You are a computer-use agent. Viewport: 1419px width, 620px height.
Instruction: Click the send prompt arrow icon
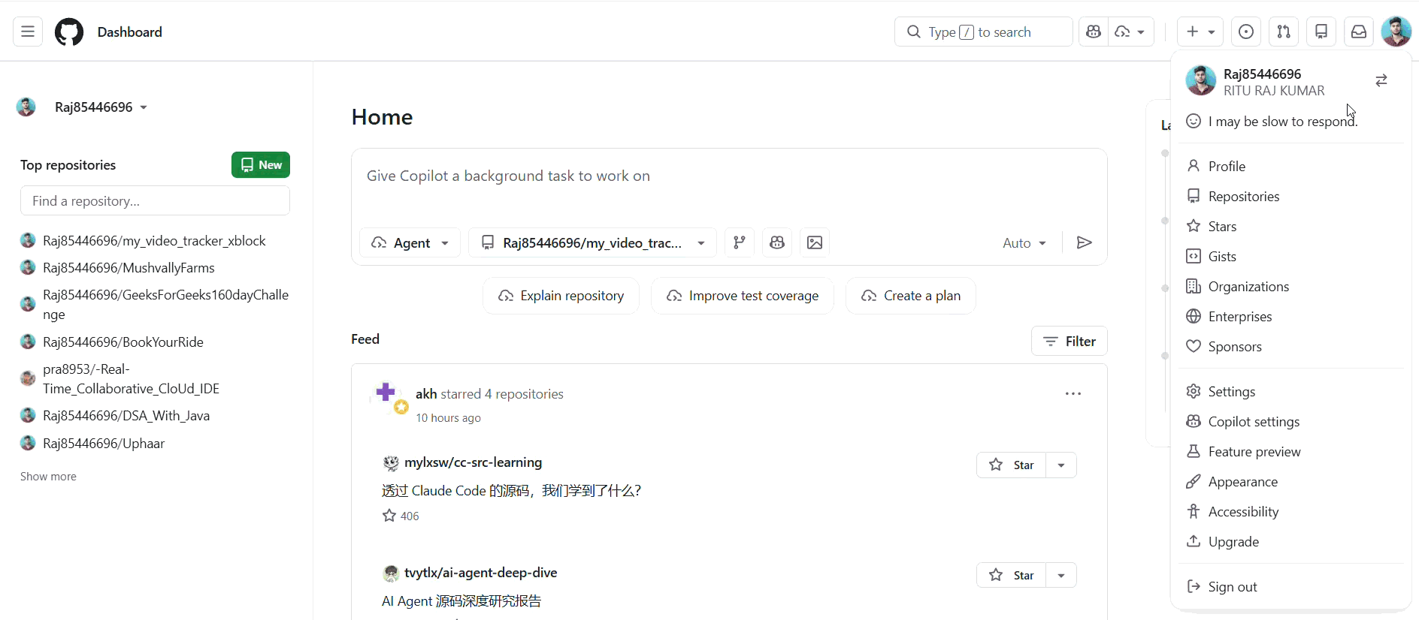[x=1084, y=242]
